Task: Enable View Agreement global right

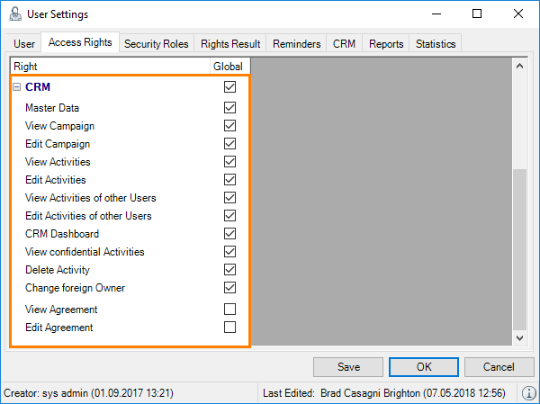Action: pos(229,310)
